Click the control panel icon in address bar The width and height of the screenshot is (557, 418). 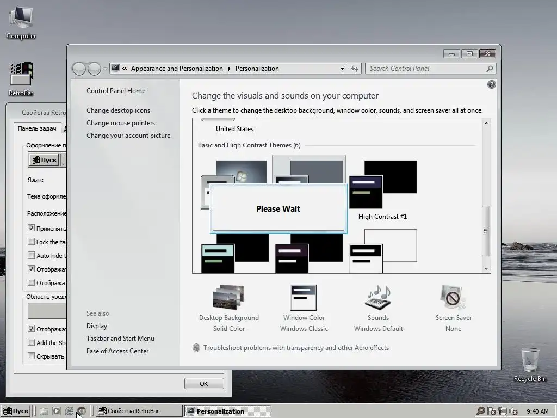click(x=115, y=68)
